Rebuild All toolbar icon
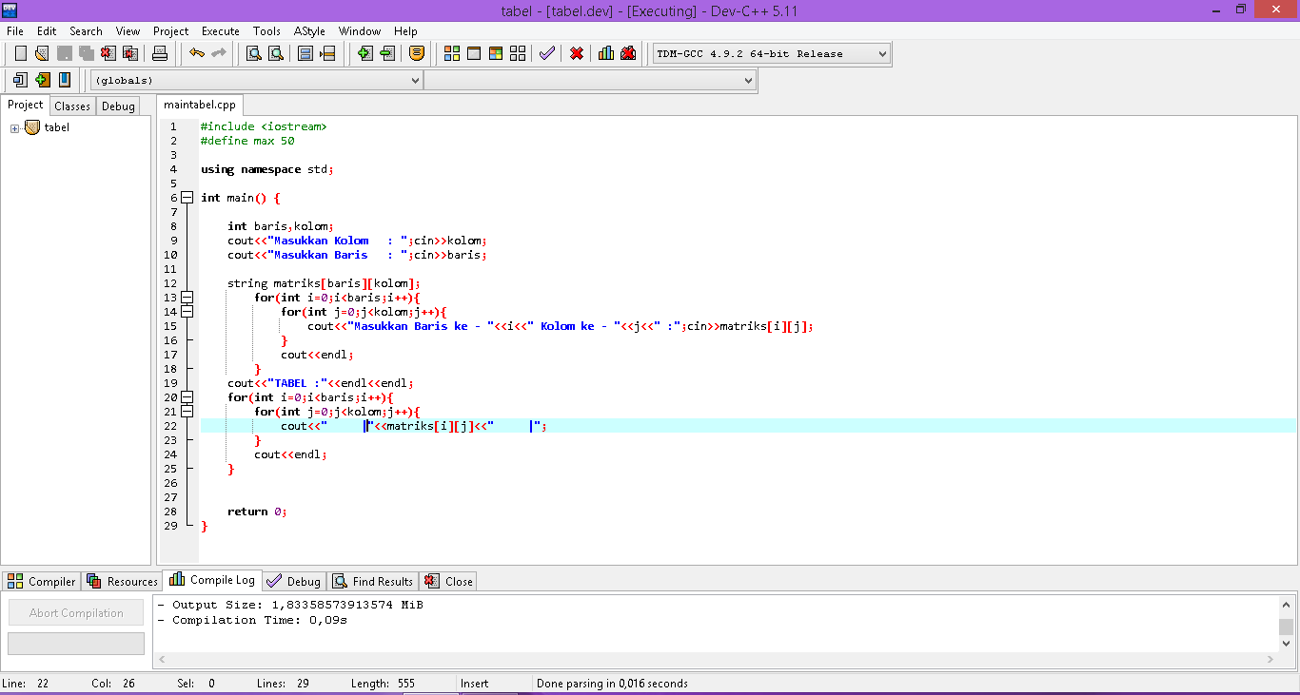This screenshot has width=1300, height=695. 518,53
